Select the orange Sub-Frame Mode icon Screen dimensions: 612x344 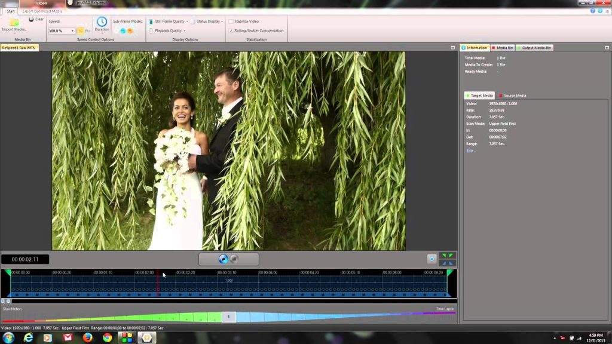pos(130,30)
